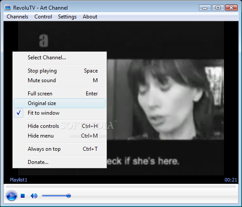Click the RevoluTV title bar icon

coord(8,7)
